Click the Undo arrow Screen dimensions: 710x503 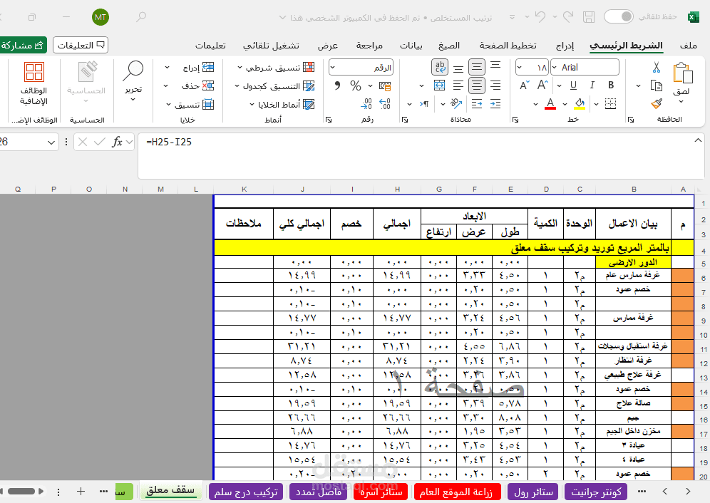540,17
